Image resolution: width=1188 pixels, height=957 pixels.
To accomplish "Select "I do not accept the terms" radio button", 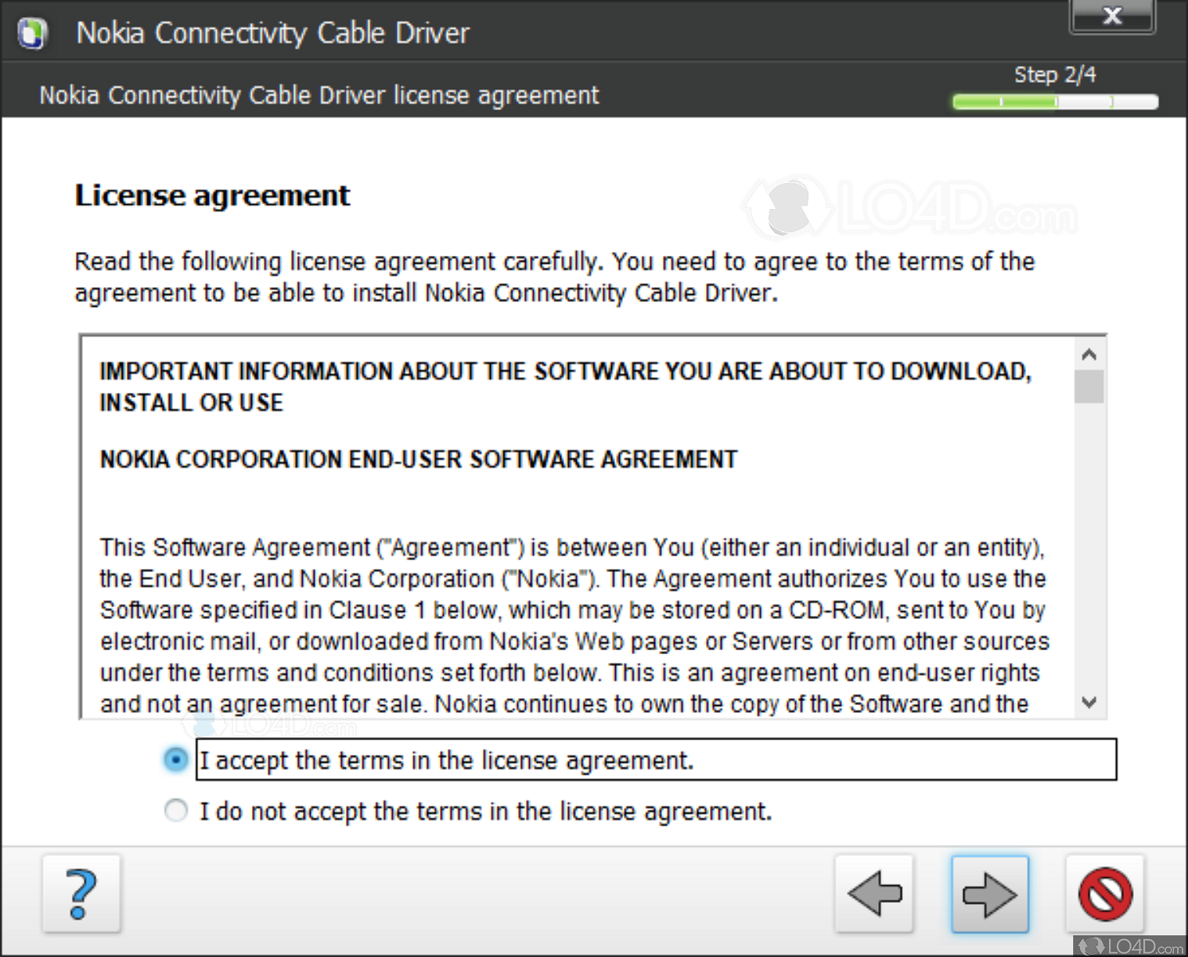I will coord(175,810).
